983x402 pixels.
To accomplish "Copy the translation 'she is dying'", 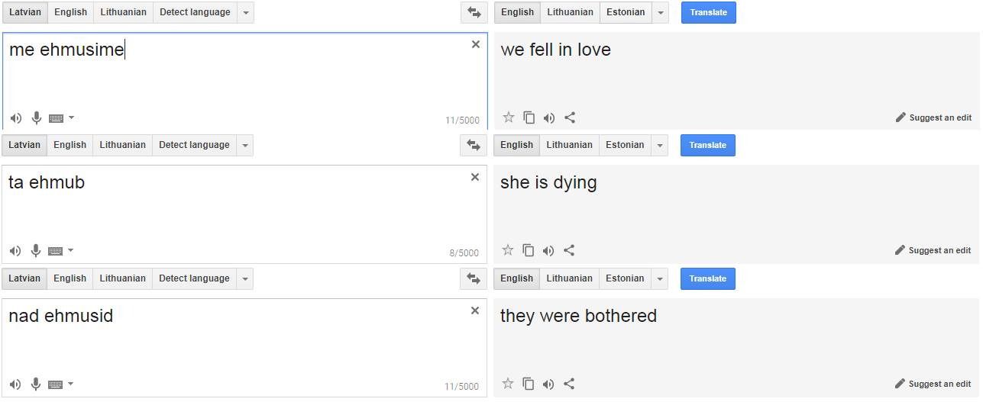I will [x=529, y=250].
